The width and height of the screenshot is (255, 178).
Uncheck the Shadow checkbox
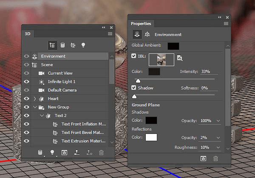click(x=134, y=88)
